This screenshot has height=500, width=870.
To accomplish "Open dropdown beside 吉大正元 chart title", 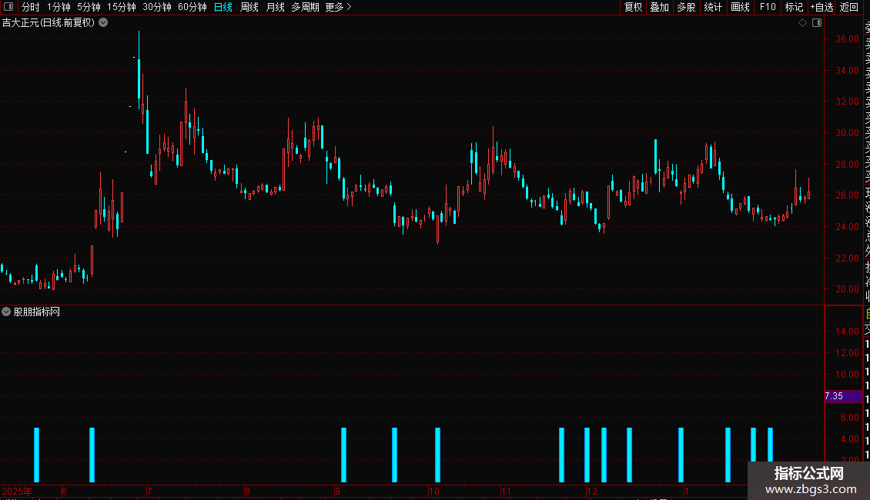I will pyautogui.click(x=103, y=23).
